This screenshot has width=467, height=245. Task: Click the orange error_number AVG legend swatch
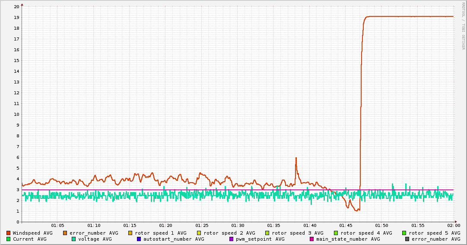pyautogui.click(x=65, y=233)
